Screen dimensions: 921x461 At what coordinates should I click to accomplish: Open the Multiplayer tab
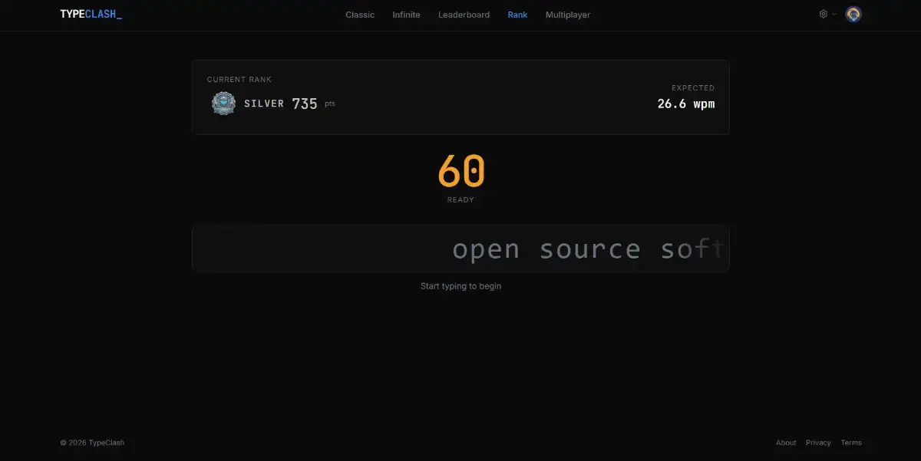[568, 15]
